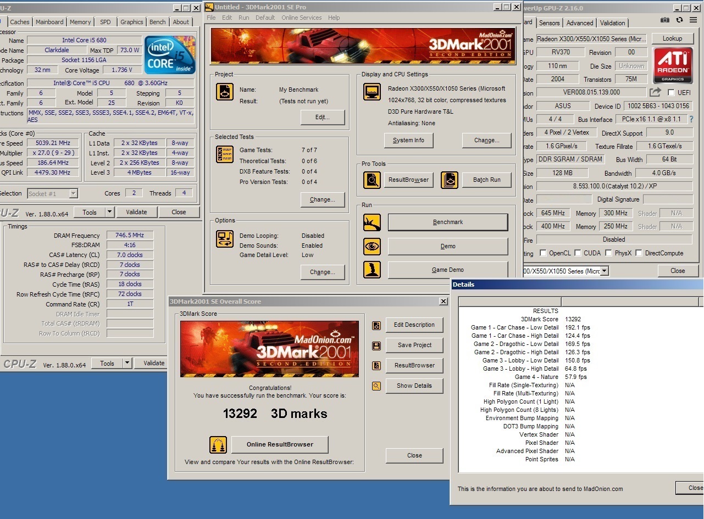Open the File menu in 3DMark2001

(212, 18)
